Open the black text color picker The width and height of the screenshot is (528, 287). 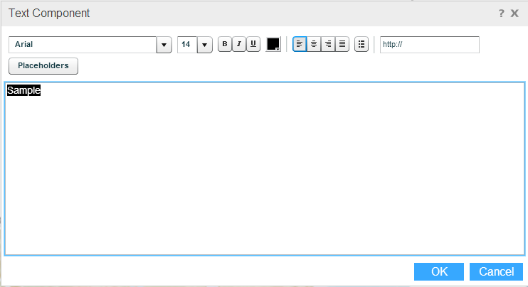tap(273, 44)
